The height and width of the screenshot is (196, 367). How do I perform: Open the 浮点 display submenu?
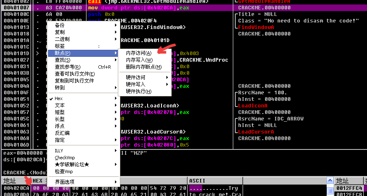point(84,126)
